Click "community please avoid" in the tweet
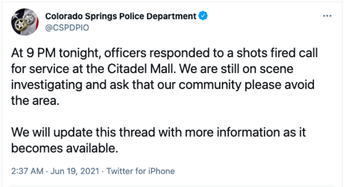344x187 pixels. pyautogui.click(x=247, y=85)
